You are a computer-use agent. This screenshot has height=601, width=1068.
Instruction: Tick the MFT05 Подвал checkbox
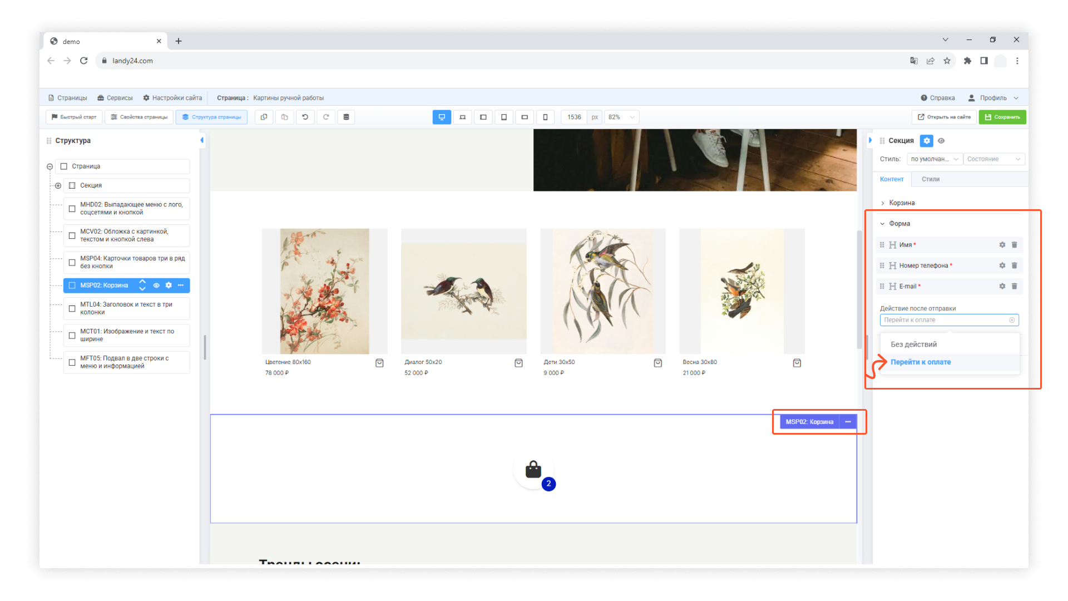click(72, 362)
